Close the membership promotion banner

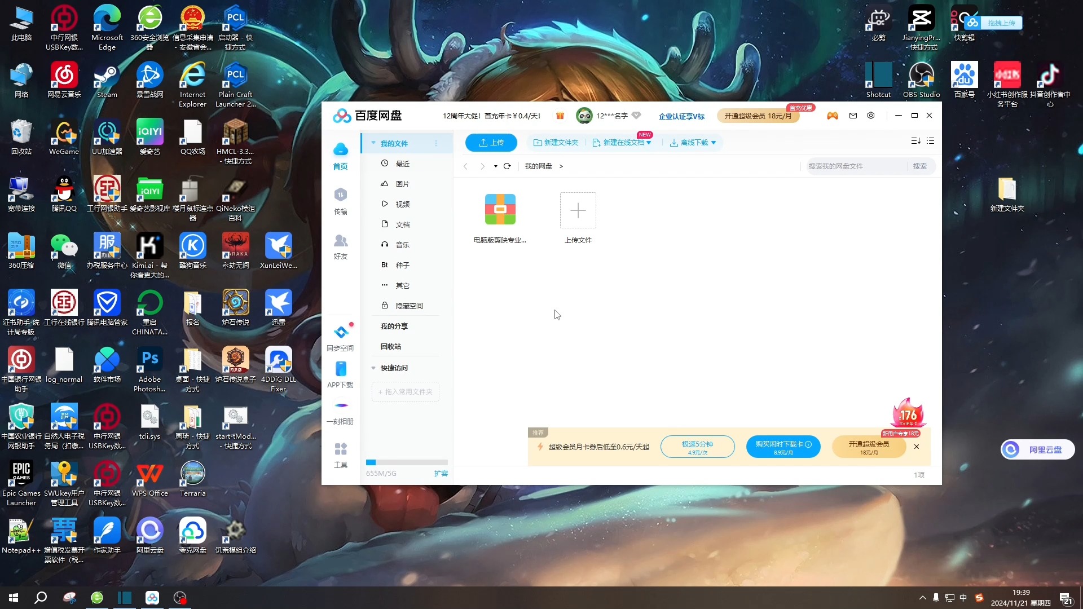pos(917,447)
